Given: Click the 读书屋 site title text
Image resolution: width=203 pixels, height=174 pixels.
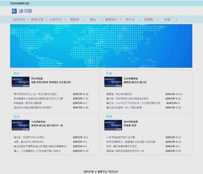Looking at the screenshot, I should [25, 11].
